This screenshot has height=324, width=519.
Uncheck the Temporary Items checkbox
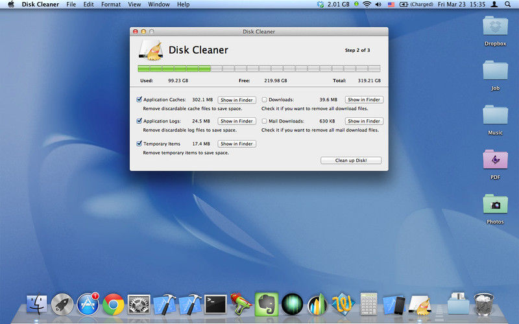(139, 143)
